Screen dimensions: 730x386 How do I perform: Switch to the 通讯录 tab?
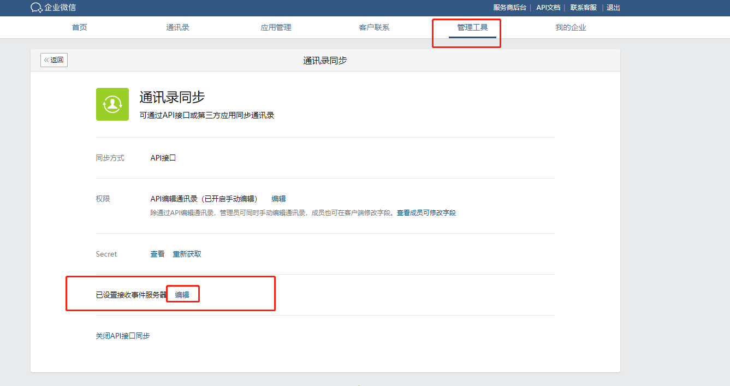point(178,27)
